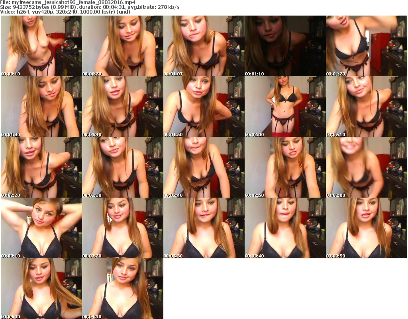
Task: Select the thumbnail marked 00:03:30
Action: coord(204,228)
